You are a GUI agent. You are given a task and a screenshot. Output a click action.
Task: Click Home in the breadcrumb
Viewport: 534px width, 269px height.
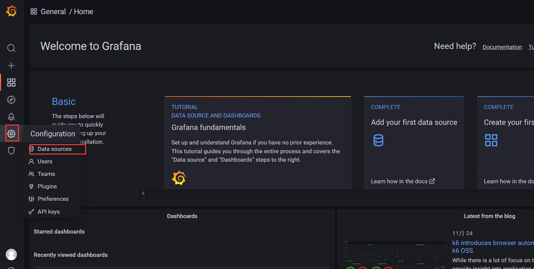[83, 11]
